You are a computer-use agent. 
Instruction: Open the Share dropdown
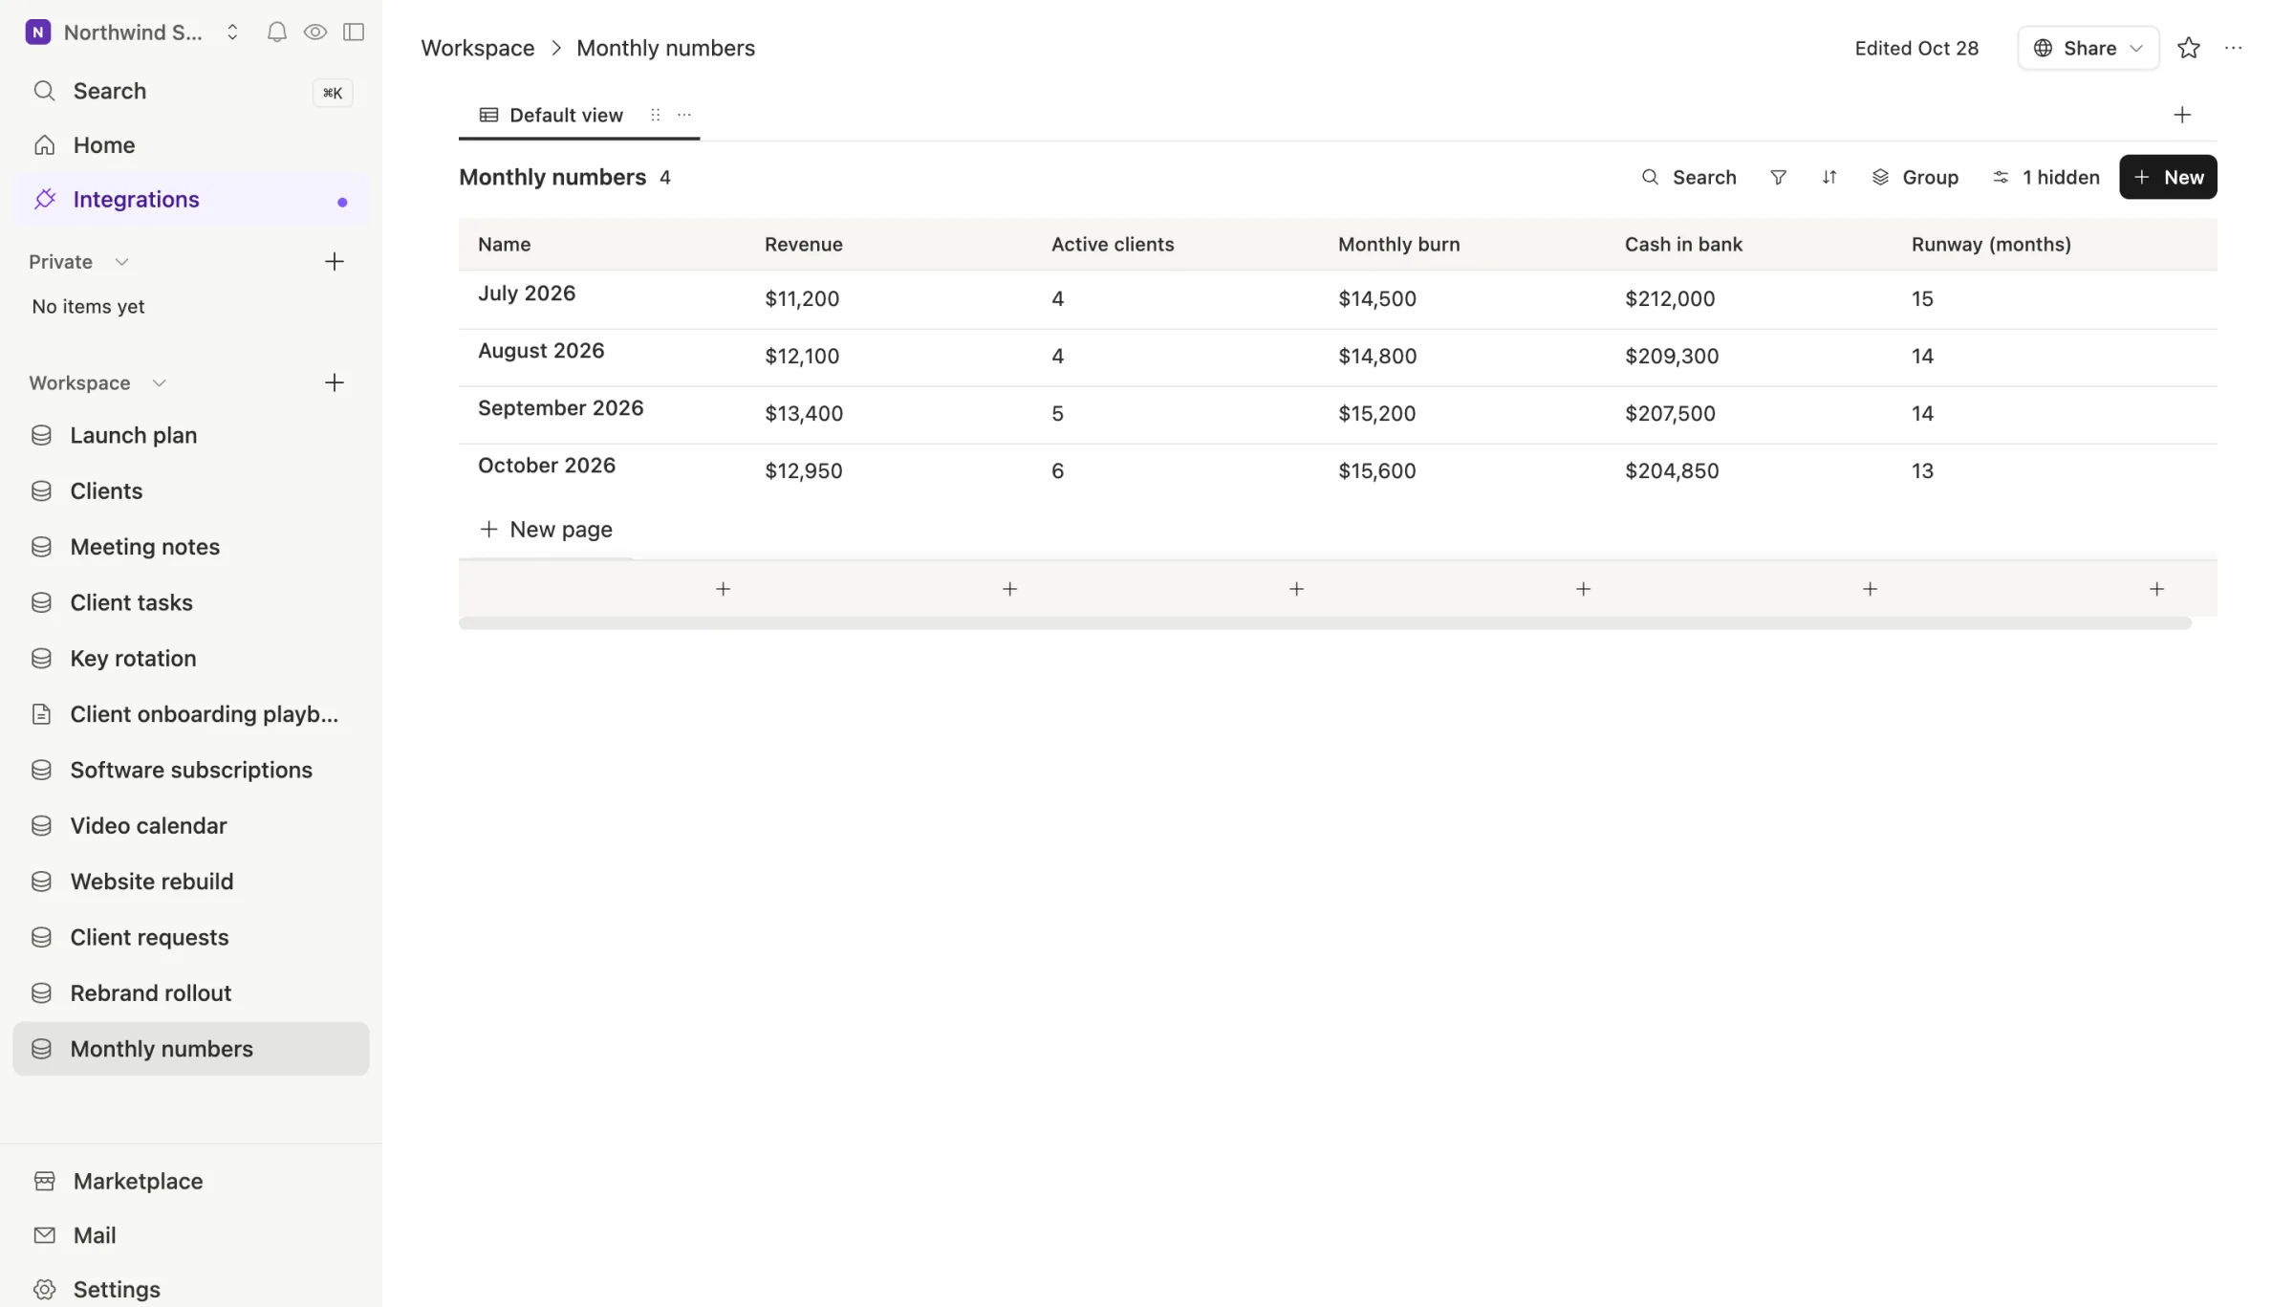[2088, 49]
